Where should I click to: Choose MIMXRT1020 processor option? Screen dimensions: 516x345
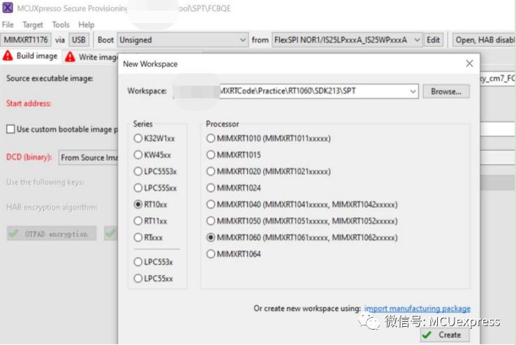point(211,171)
